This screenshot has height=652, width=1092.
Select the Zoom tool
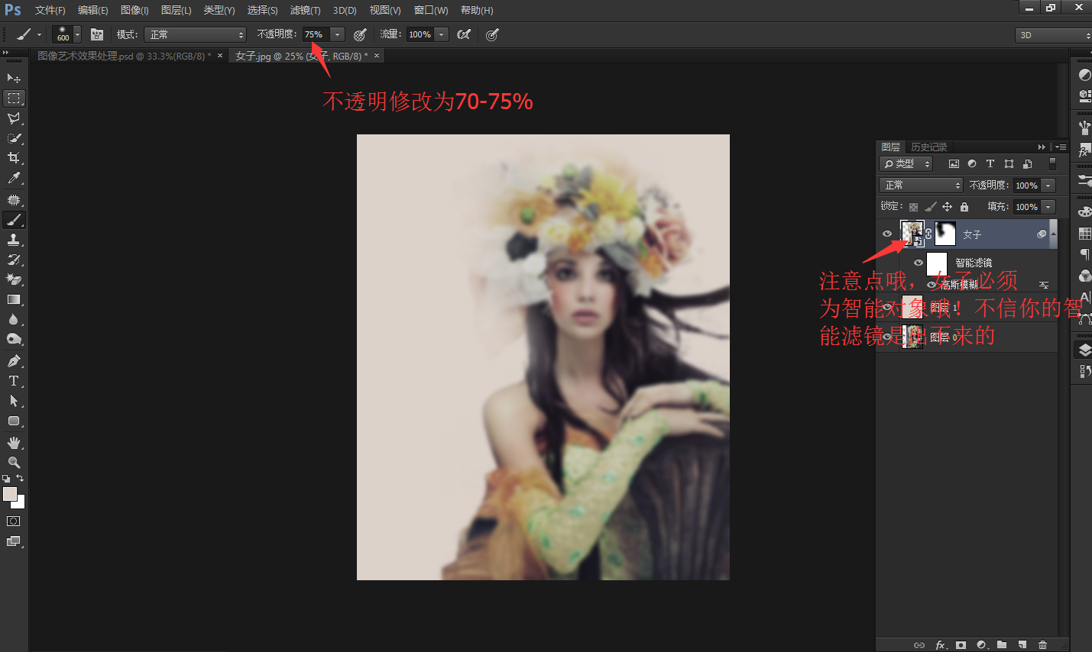point(14,461)
